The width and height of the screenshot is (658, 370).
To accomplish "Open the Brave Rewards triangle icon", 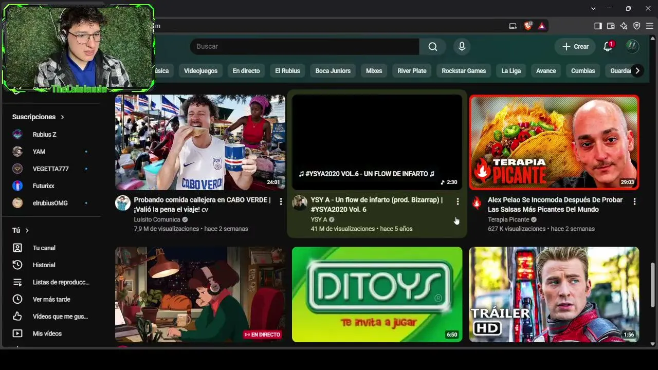I will point(541,26).
